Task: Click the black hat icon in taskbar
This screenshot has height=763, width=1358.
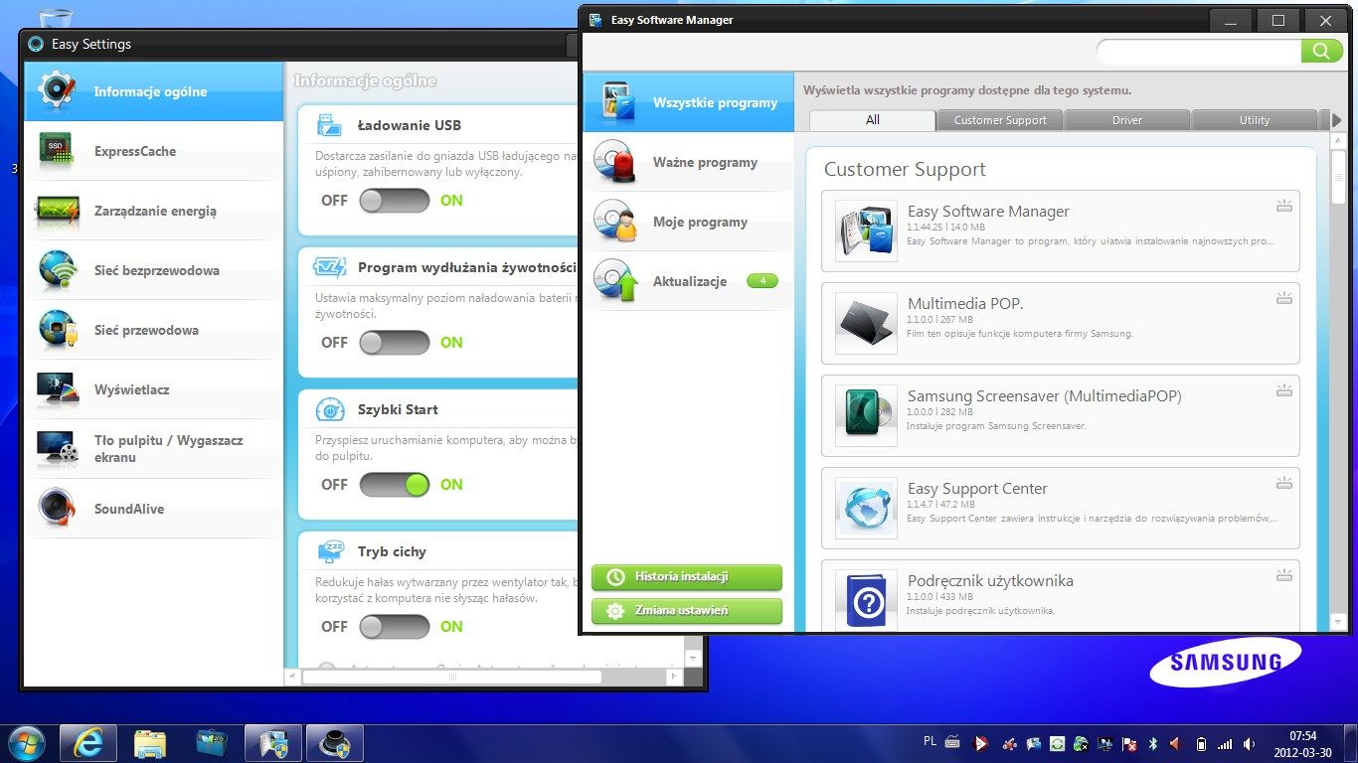Action: pyautogui.click(x=334, y=743)
